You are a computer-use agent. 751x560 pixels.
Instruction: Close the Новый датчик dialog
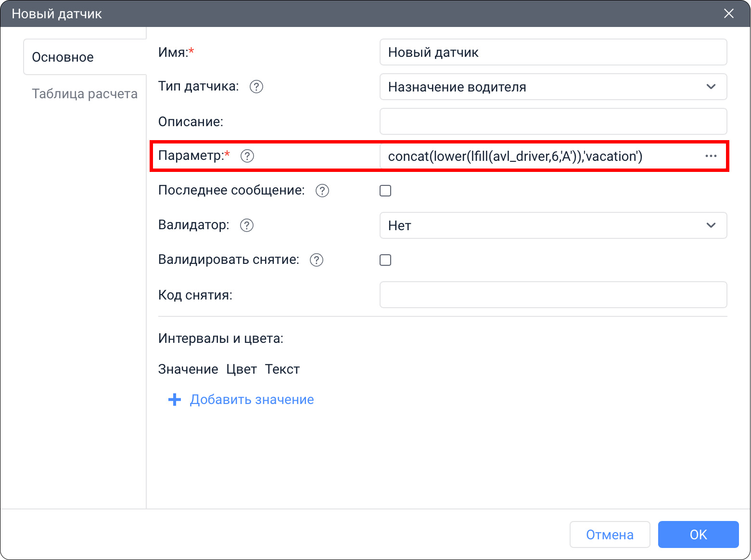click(729, 13)
